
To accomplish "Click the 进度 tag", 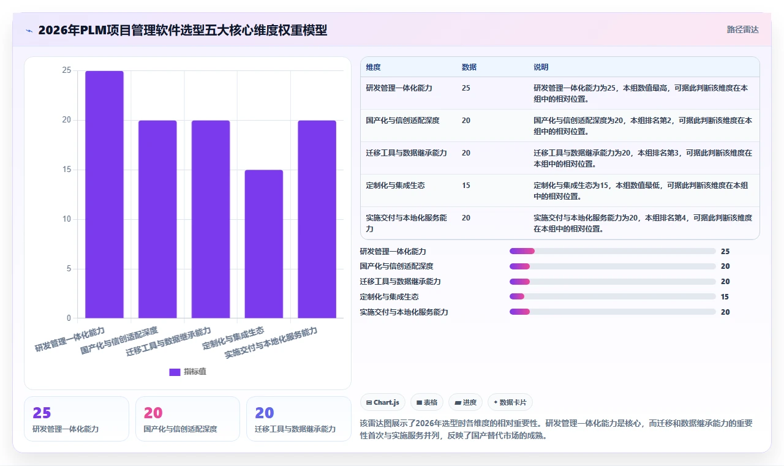I will coord(466,402).
